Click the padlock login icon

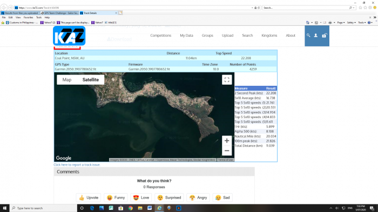(324, 36)
